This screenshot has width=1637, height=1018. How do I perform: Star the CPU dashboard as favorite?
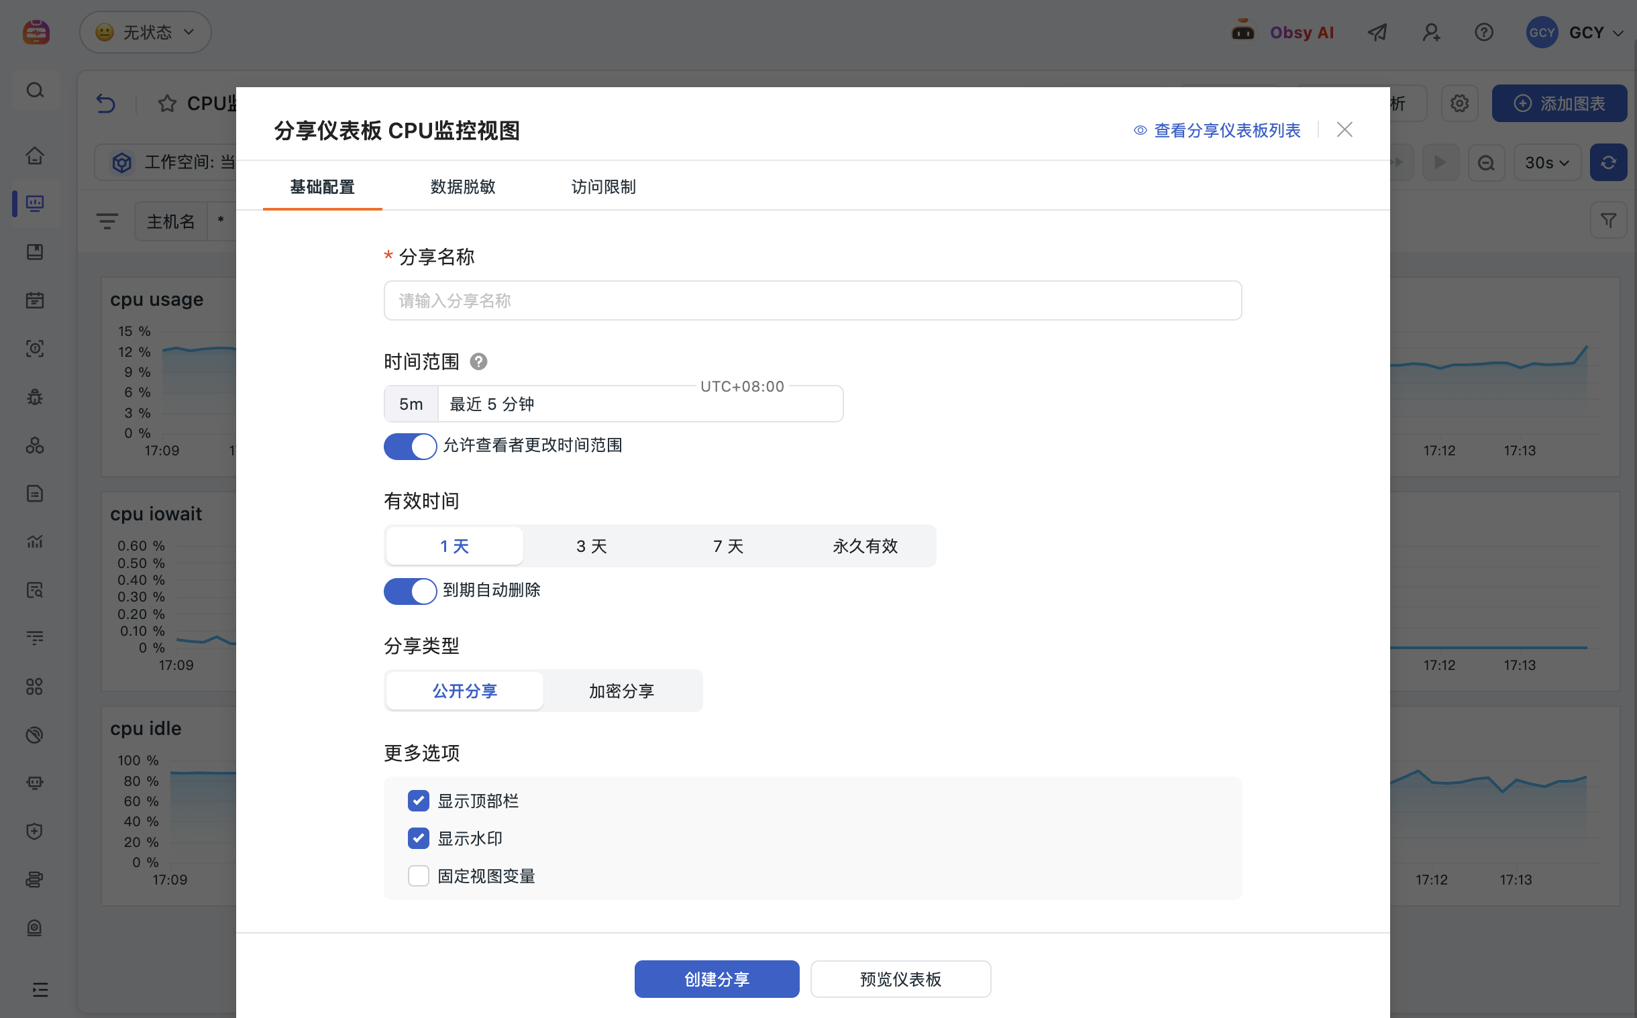pyautogui.click(x=167, y=103)
